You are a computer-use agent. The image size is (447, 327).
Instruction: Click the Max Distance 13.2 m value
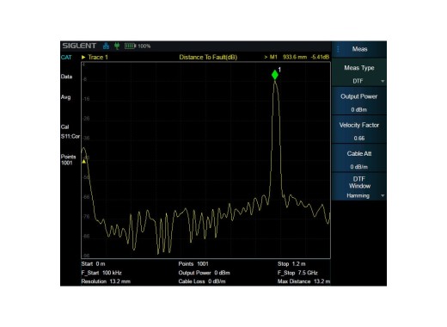tap(303, 281)
